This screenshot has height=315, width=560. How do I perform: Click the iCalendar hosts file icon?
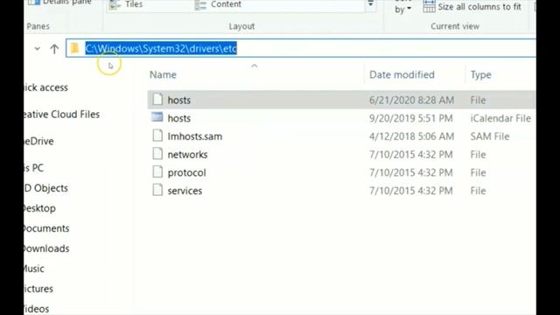[x=157, y=116]
